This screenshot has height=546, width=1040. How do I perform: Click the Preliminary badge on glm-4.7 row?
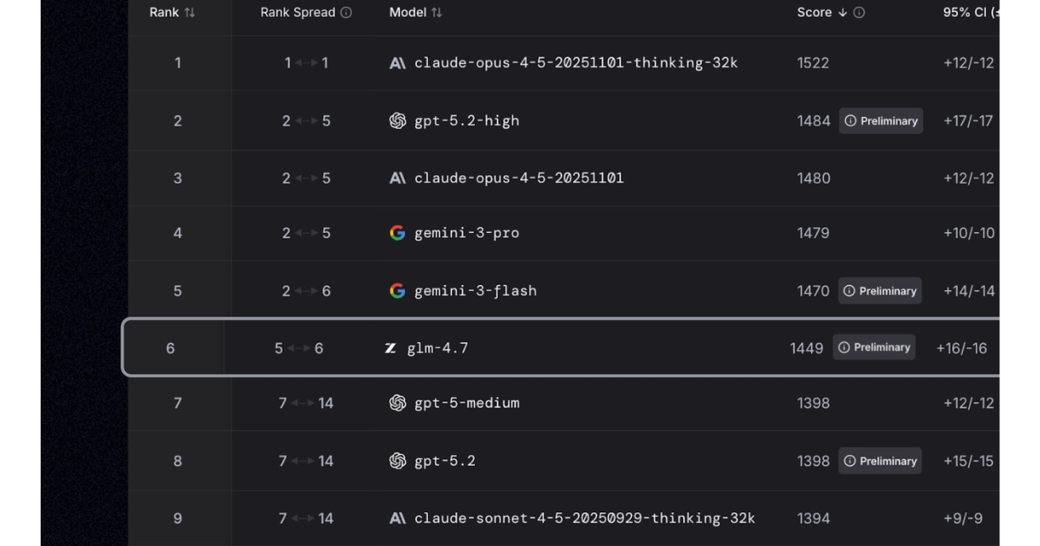(x=874, y=347)
